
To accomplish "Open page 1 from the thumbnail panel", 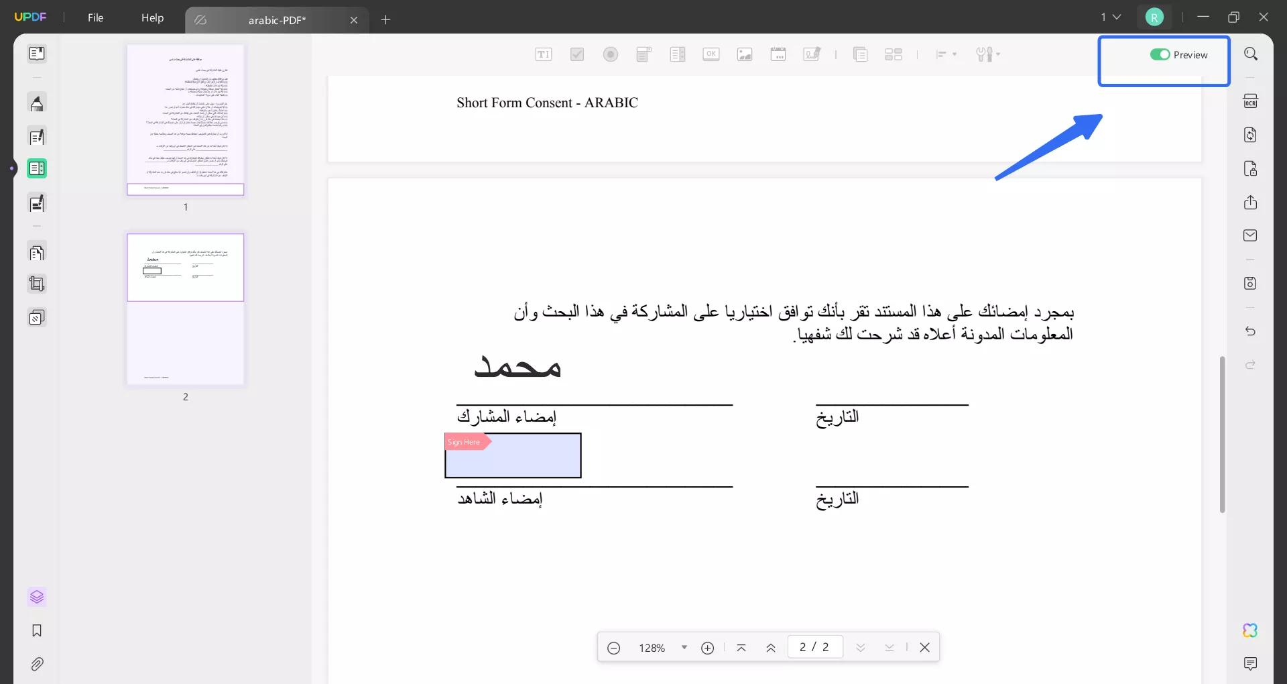I will click(x=185, y=120).
